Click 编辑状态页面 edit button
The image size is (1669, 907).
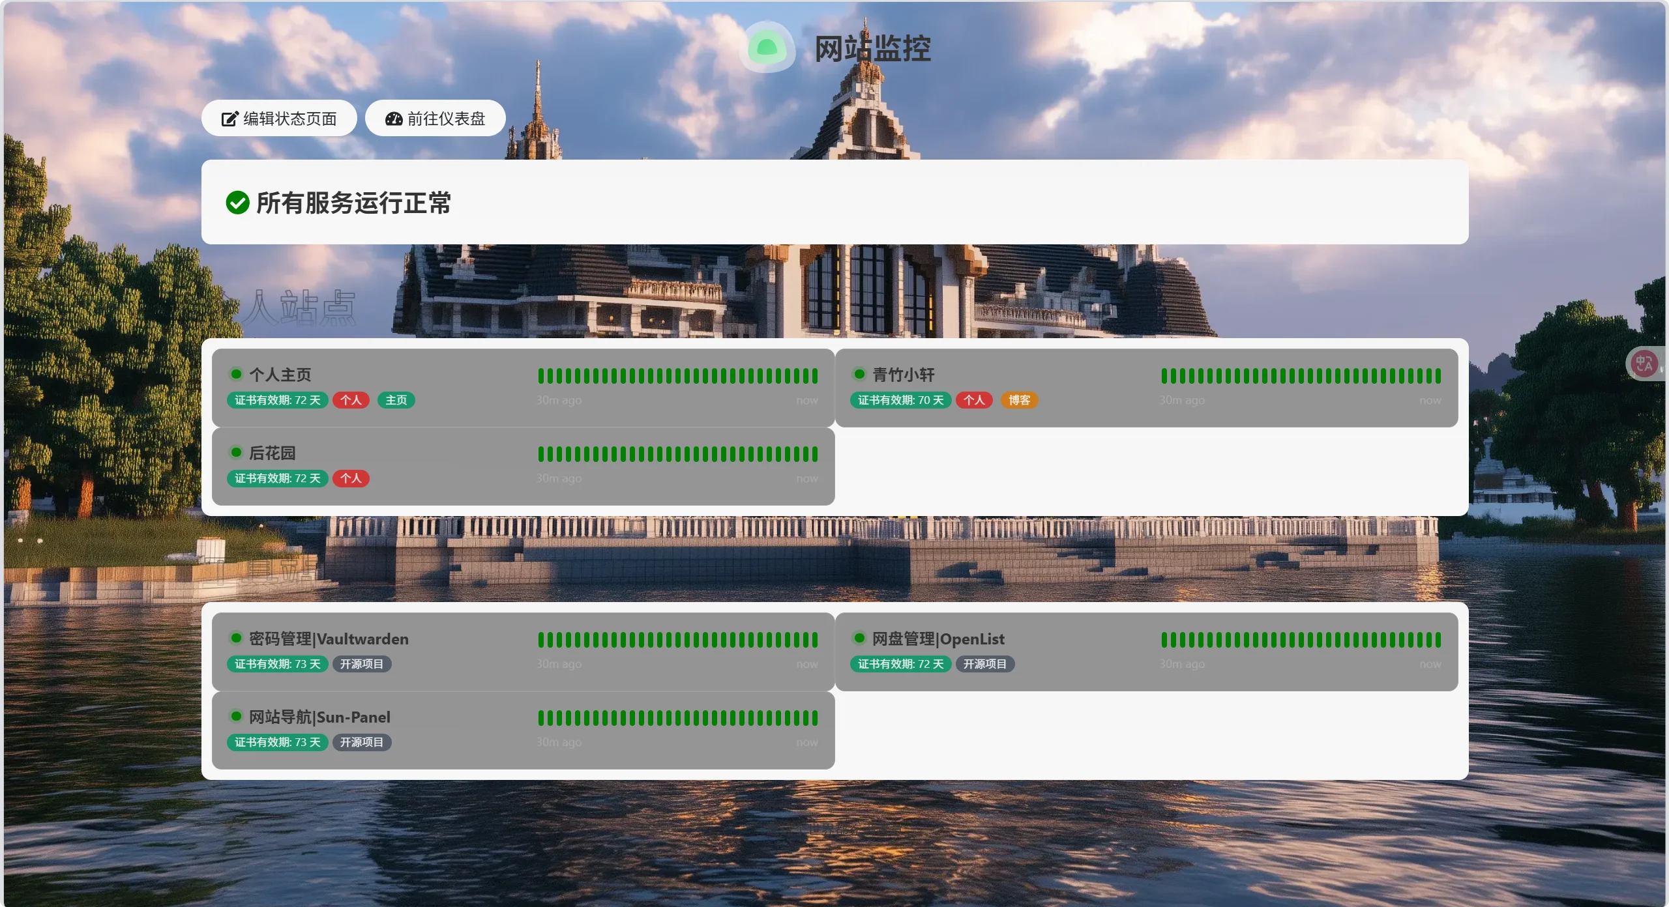click(279, 119)
